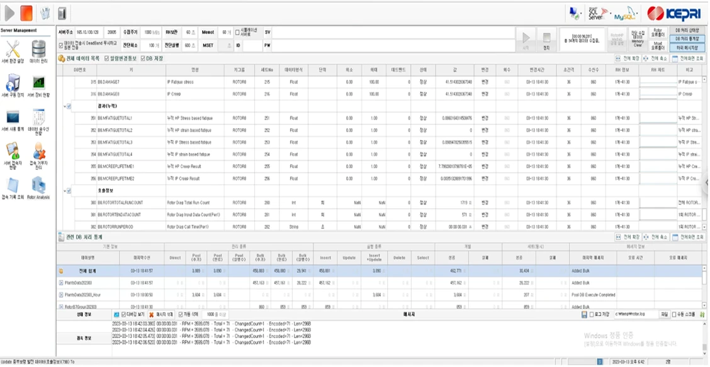The height and width of the screenshot is (367, 710).
Task: Open the 데이터 관리 database icon
Action: [x=39, y=49]
